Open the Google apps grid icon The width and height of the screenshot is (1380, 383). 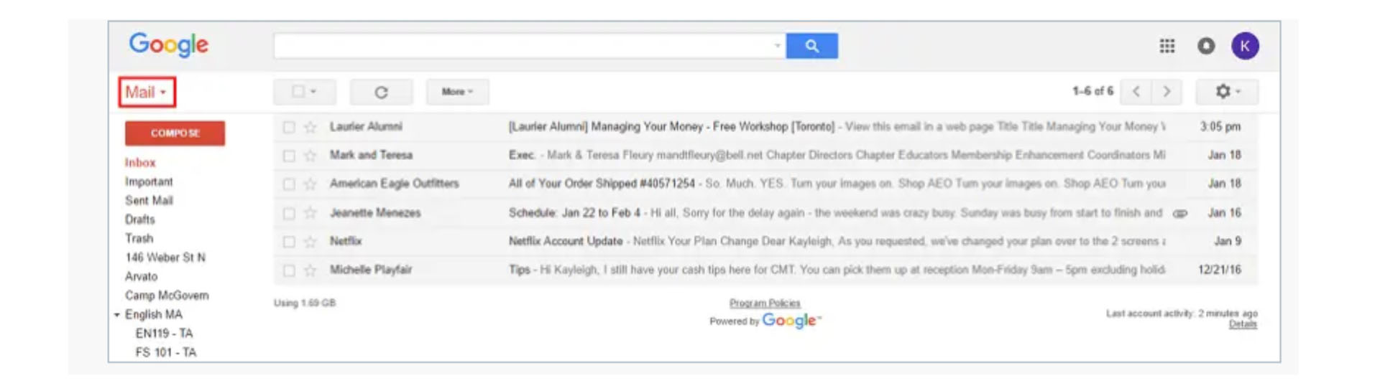click(x=1167, y=46)
